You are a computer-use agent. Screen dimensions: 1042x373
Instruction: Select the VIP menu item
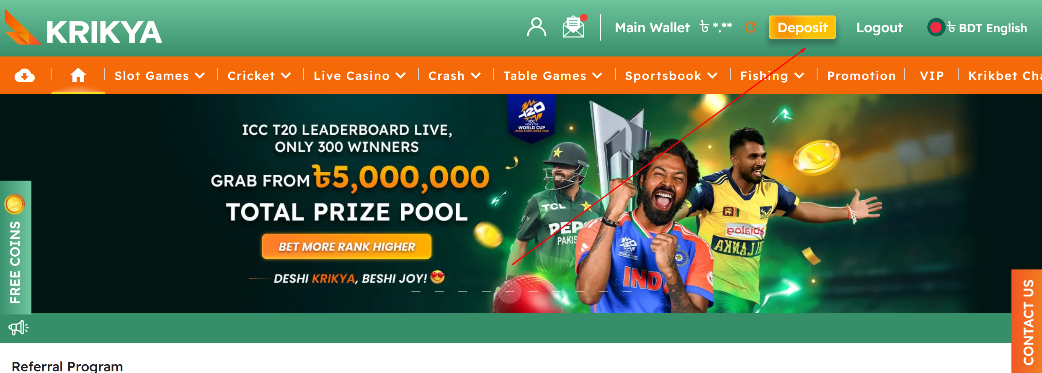click(932, 76)
